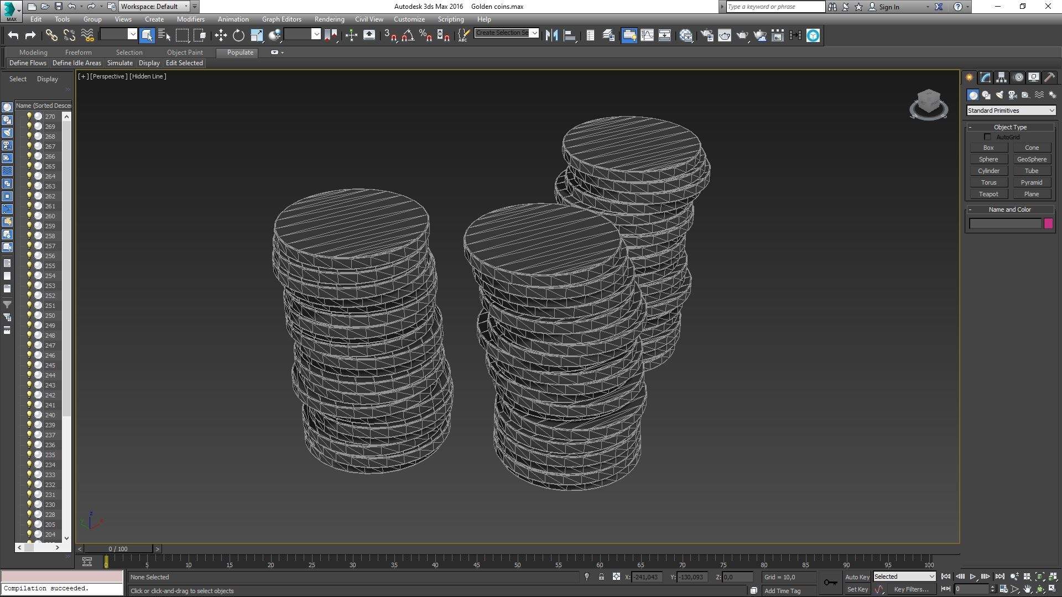This screenshot has height=597, width=1062.
Task: Expand the Create Selection Set dropdown
Action: tap(534, 33)
